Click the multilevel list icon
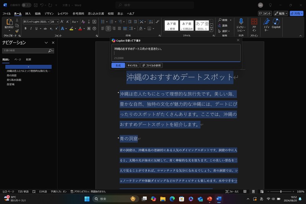Viewport: 306px width, 204px height. pos(120,22)
